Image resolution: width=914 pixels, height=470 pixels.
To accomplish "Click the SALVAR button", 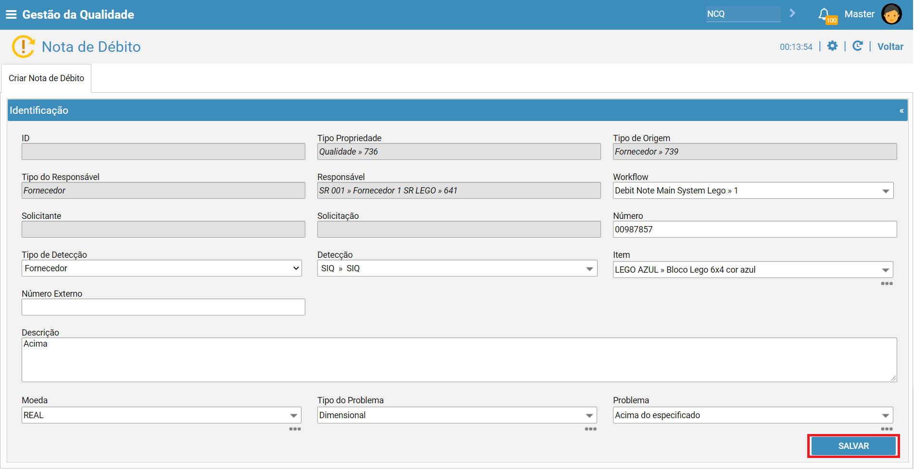I will point(853,446).
